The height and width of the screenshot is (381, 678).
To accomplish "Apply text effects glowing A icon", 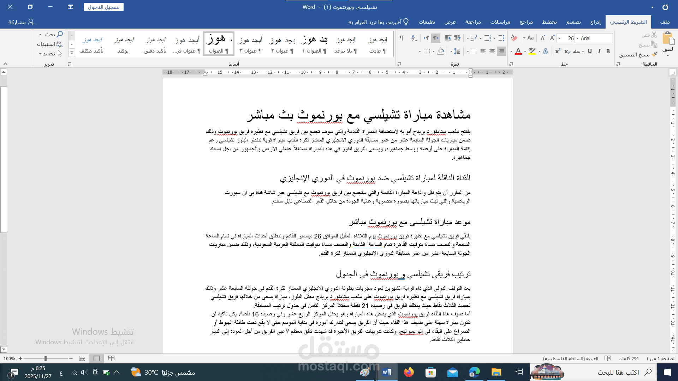I will click(546, 52).
